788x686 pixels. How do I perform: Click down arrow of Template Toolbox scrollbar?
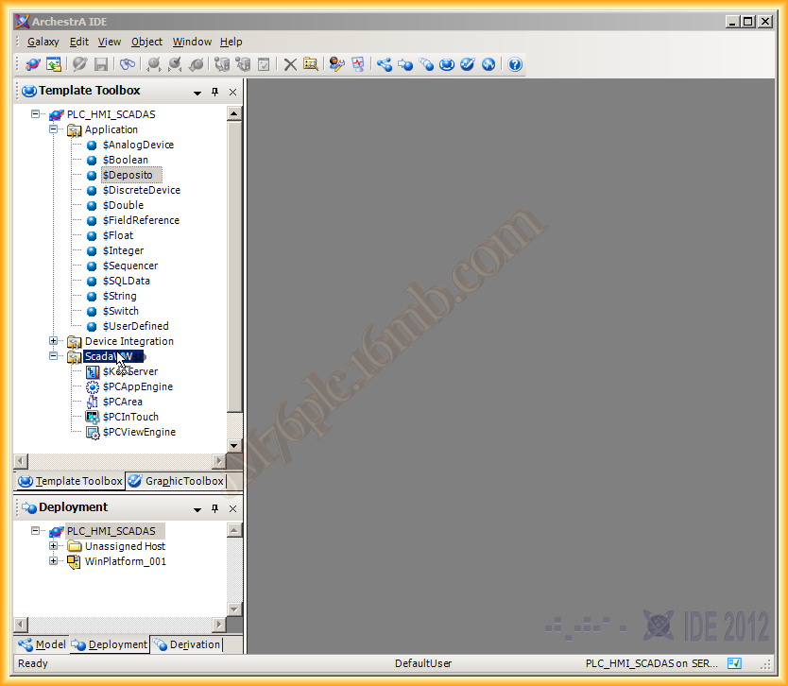[234, 446]
